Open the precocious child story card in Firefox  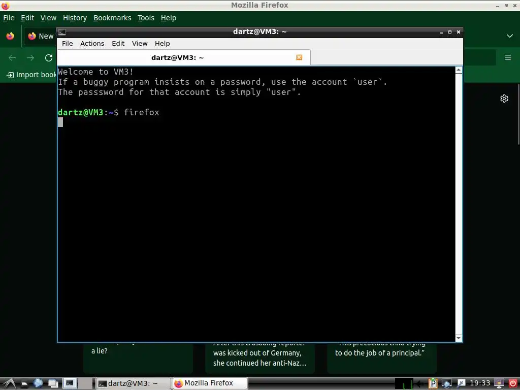tap(382, 358)
